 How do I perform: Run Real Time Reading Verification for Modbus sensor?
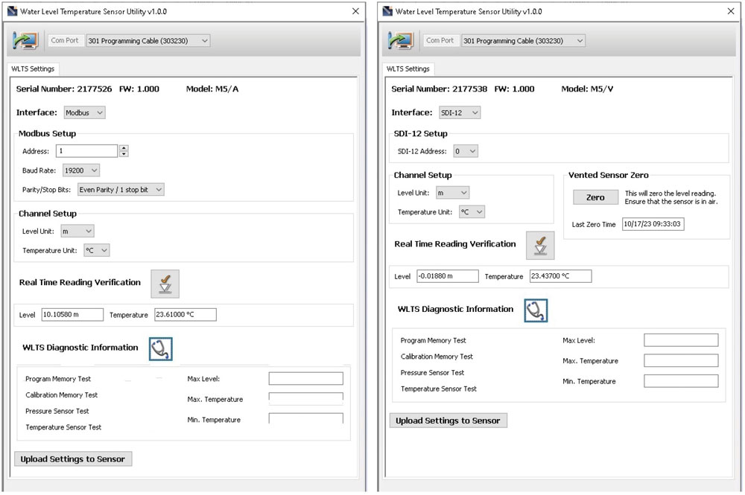click(x=165, y=284)
